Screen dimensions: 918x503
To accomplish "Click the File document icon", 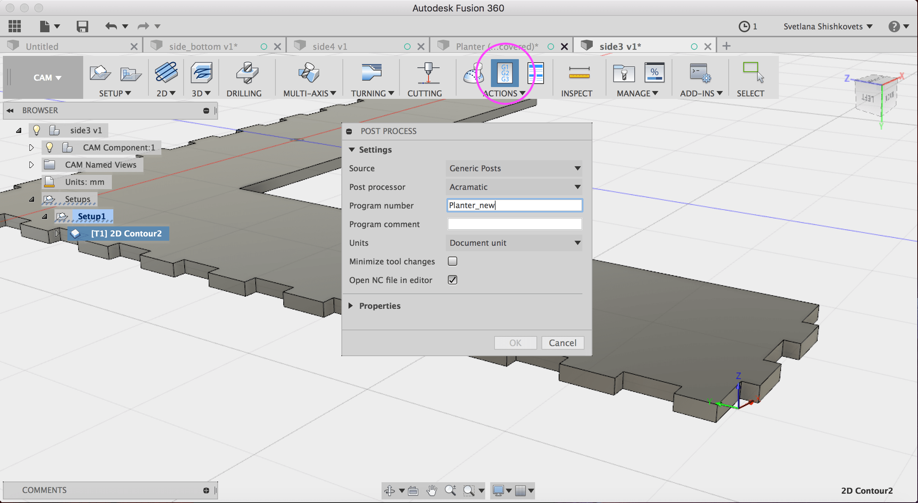I will (x=44, y=26).
